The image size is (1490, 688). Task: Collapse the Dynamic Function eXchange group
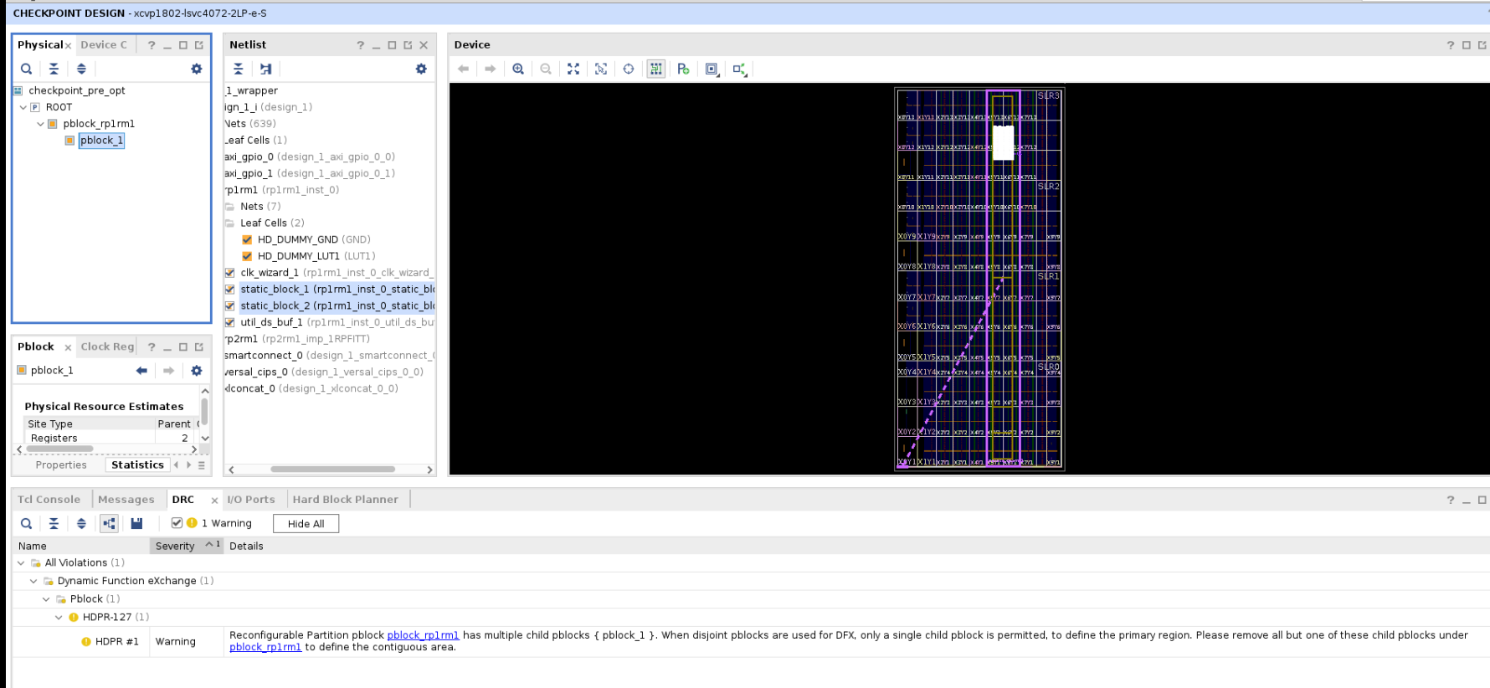pyautogui.click(x=33, y=581)
